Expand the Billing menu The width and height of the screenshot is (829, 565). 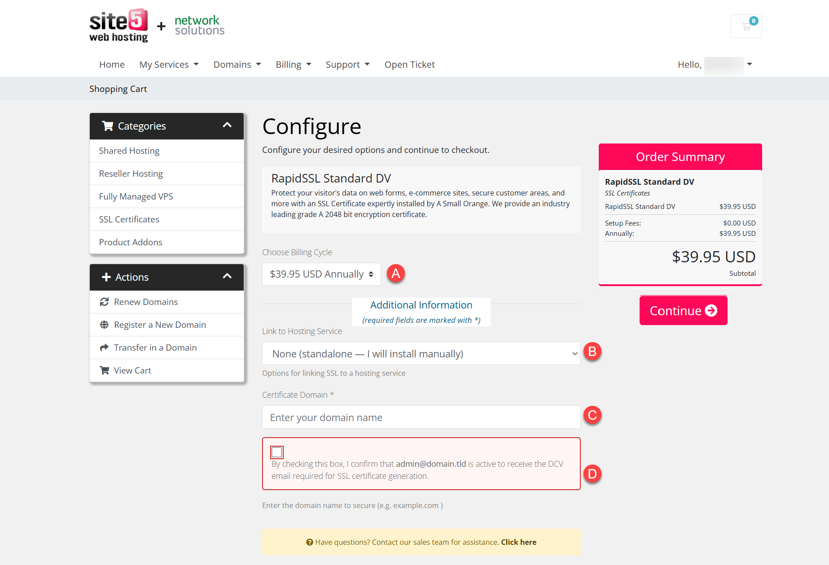coord(293,65)
